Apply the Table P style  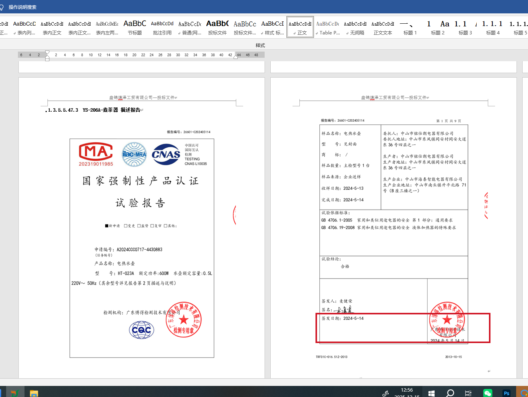click(328, 28)
